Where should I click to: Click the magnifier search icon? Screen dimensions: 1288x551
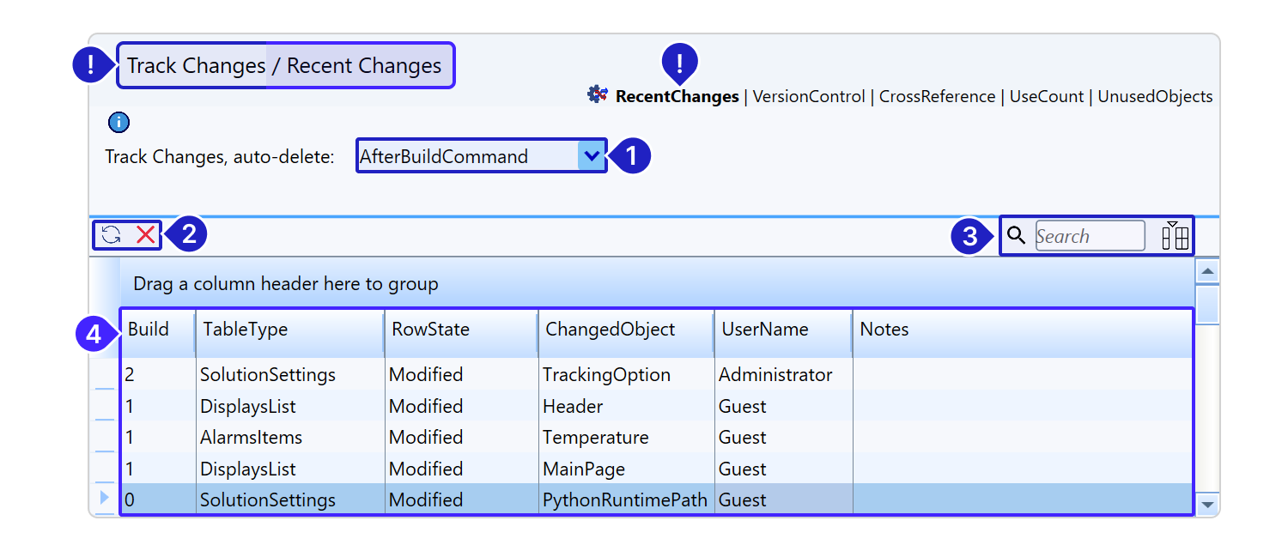pos(1016,235)
